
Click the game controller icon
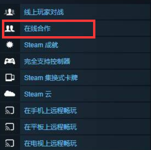(10, 61)
